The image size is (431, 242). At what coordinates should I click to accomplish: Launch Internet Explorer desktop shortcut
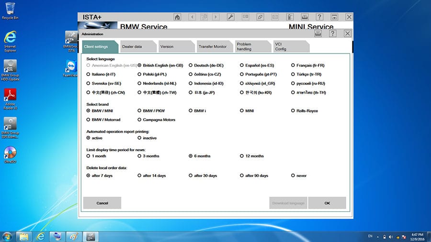pos(10,42)
